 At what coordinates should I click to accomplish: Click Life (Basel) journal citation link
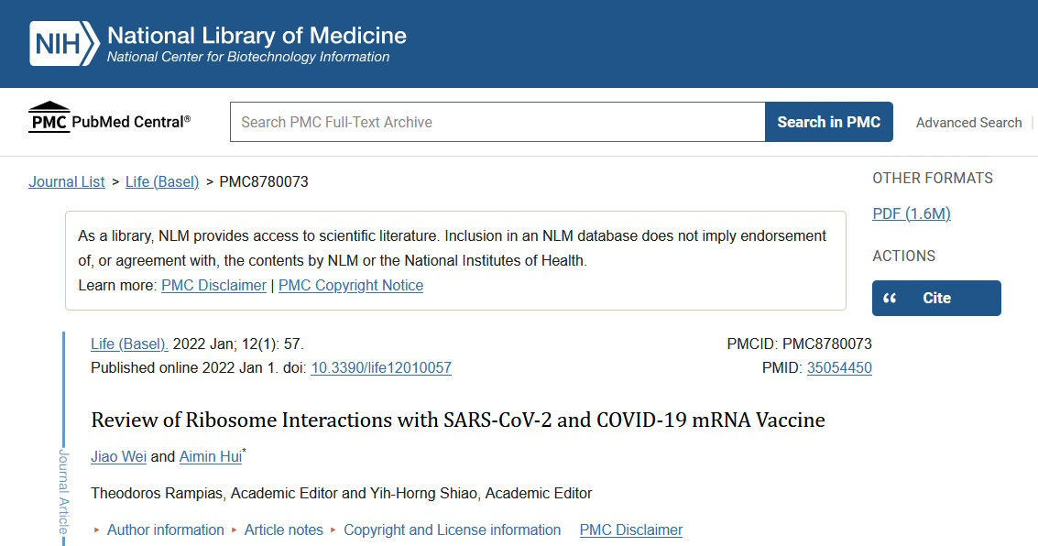[x=129, y=344]
